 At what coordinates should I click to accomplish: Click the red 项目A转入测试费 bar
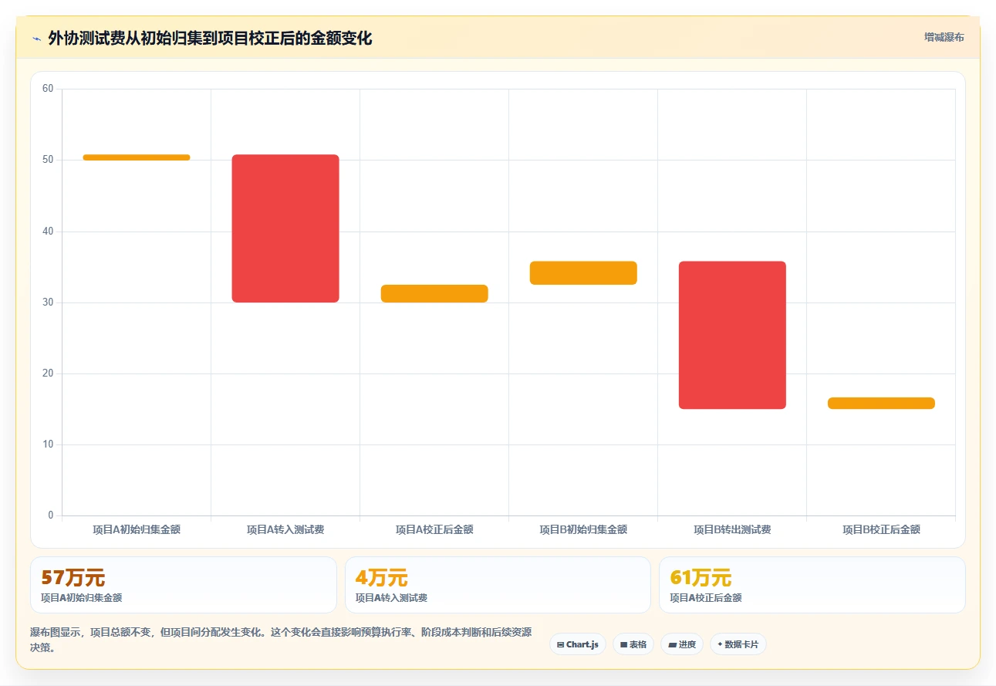(285, 228)
